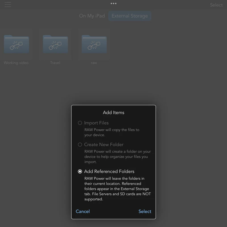Open the Travel referenced folder
The image size is (227, 227).
(x=55, y=44)
